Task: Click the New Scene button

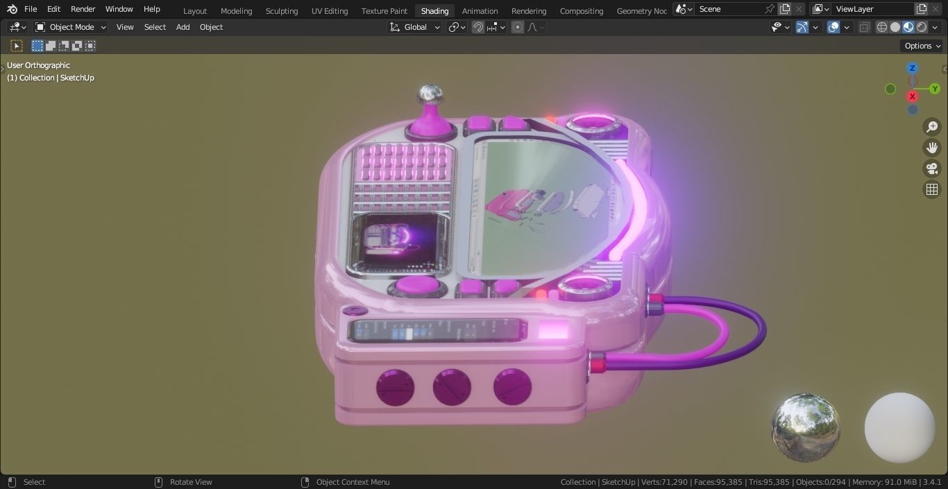Action: click(785, 9)
